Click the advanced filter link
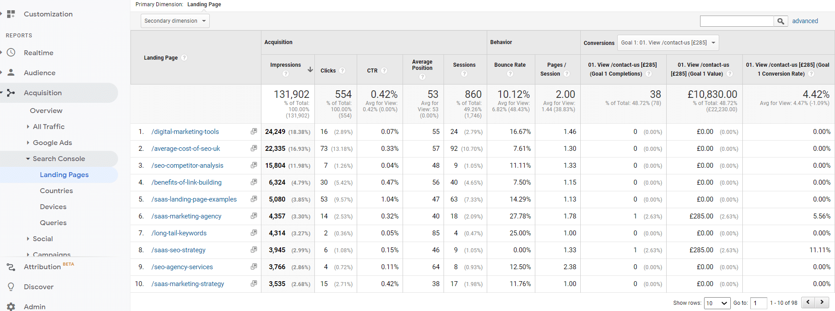 pyautogui.click(x=805, y=21)
